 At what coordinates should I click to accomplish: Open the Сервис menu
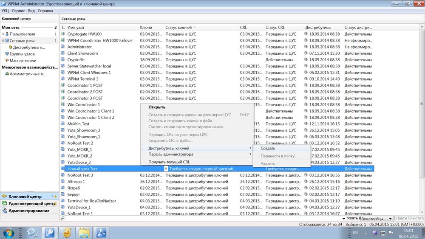click(x=18, y=11)
